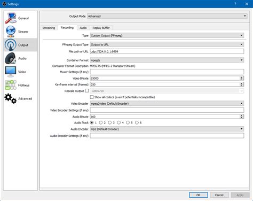Viewport: 253px width, 201px height.
Task: Select the Recording tab
Action: (67, 28)
